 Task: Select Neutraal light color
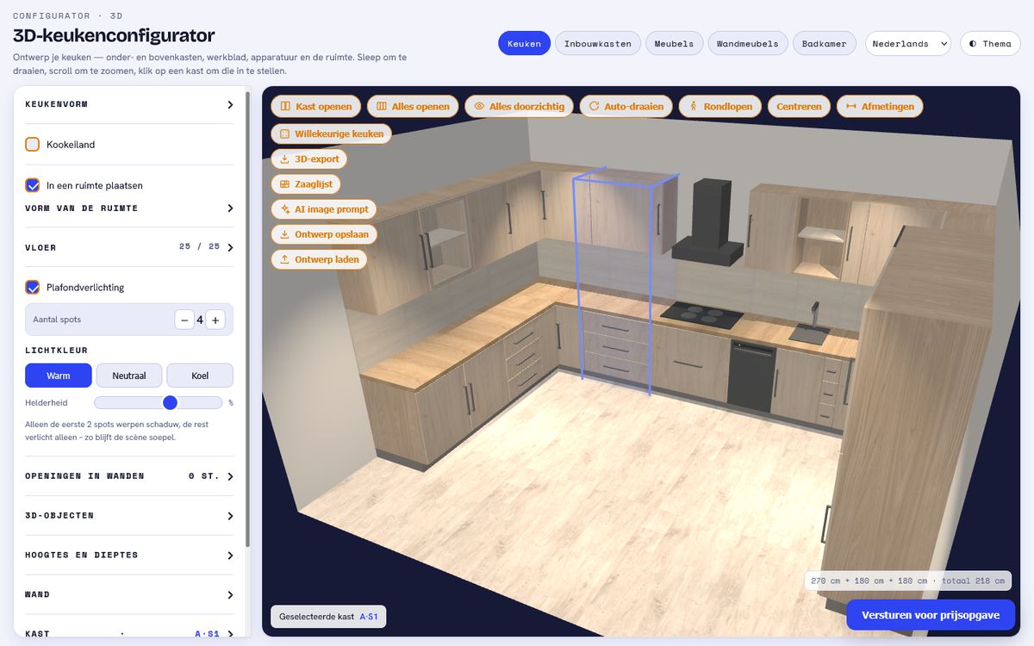coord(129,376)
